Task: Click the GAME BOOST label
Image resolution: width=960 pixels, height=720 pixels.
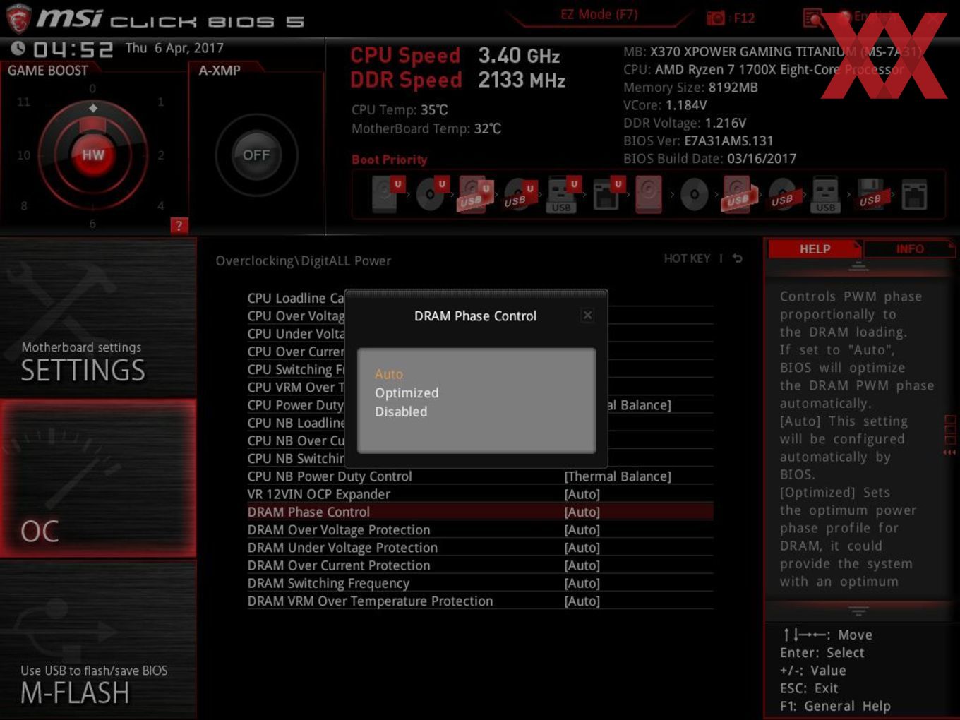Action: pos(48,71)
